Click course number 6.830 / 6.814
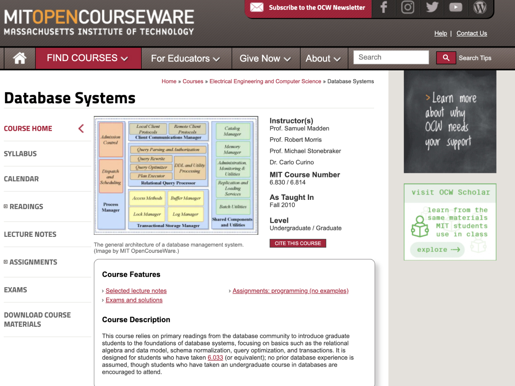This screenshot has width=515, height=386. point(288,182)
